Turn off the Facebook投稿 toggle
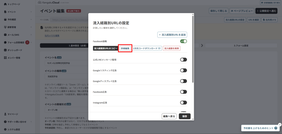The height and width of the screenshot is (134, 282). coord(183,41)
